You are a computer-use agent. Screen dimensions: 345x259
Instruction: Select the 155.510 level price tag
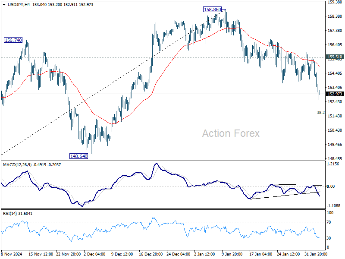click(335, 57)
